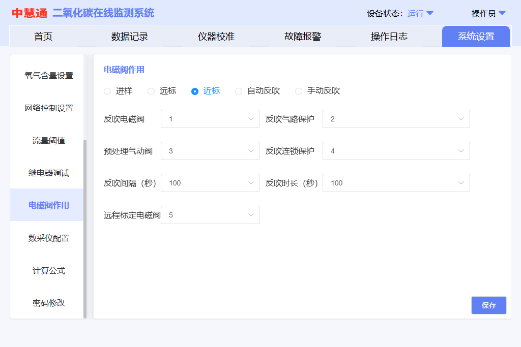The width and height of the screenshot is (521, 347).
Task: Open the 操作员 user menu arrow
Action: coord(502,13)
